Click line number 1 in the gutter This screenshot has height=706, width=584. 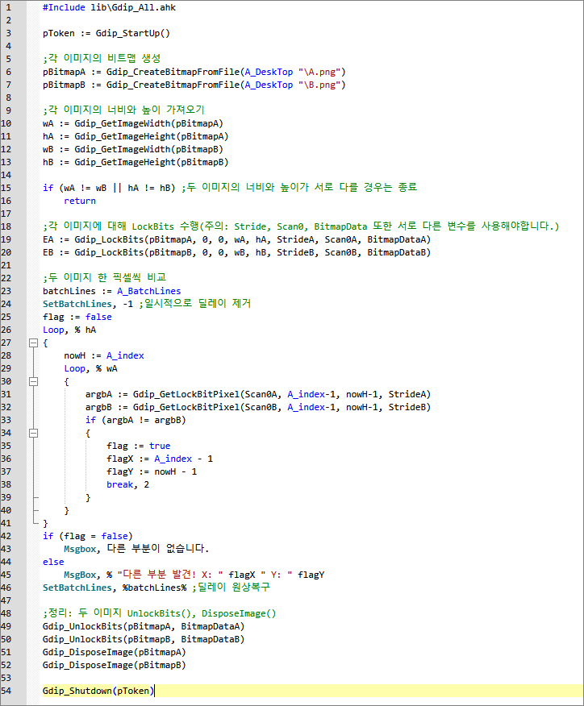pyautogui.click(x=8, y=7)
